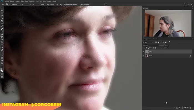The height and width of the screenshot is (110, 194).
Task: Expand the Relleno slider dropdown
Action: (169, 48)
